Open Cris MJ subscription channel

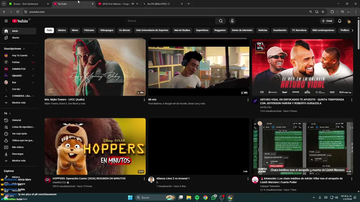tap(19, 89)
